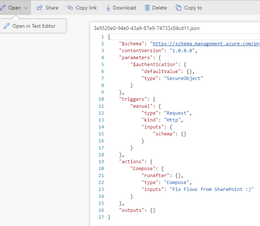Hit the Download text label
The image size is (260, 226).
[x=124, y=8]
